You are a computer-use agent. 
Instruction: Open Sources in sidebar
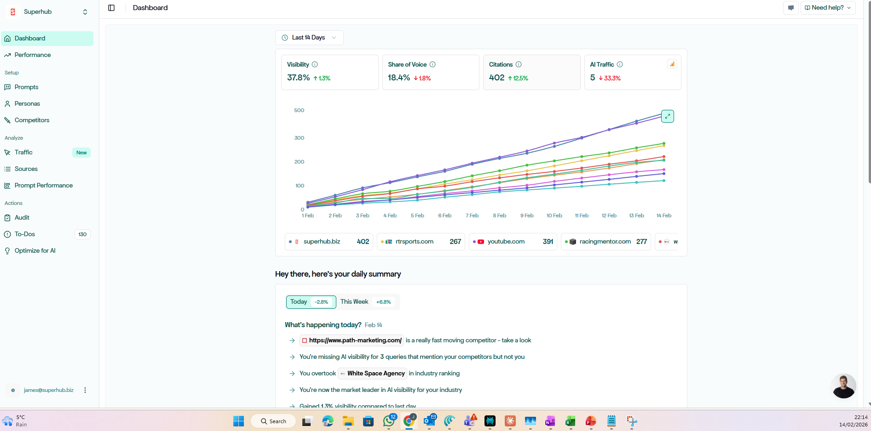tap(47, 169)
